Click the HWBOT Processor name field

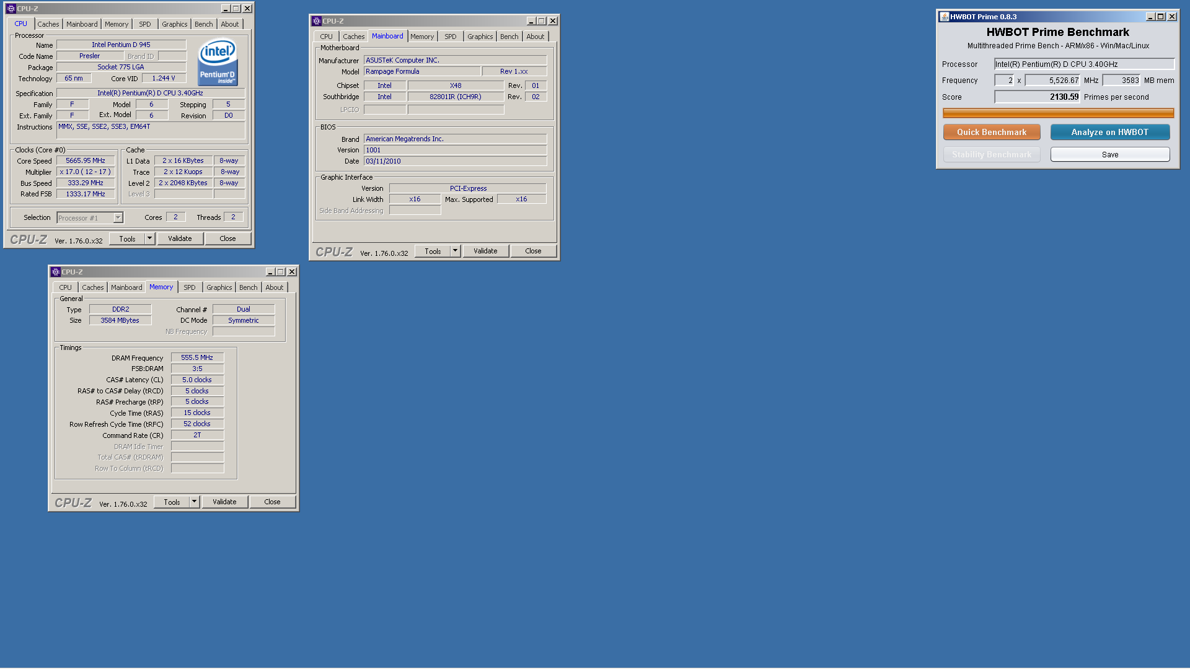pos(1084,64)
